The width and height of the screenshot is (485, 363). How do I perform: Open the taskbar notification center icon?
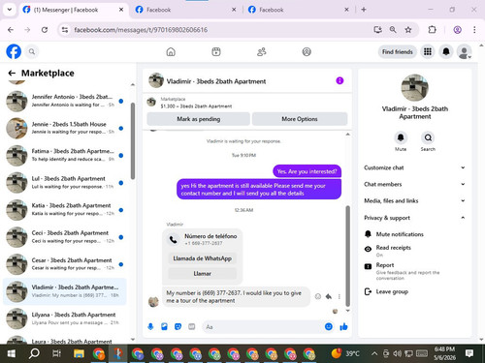(x=469, y=353)
